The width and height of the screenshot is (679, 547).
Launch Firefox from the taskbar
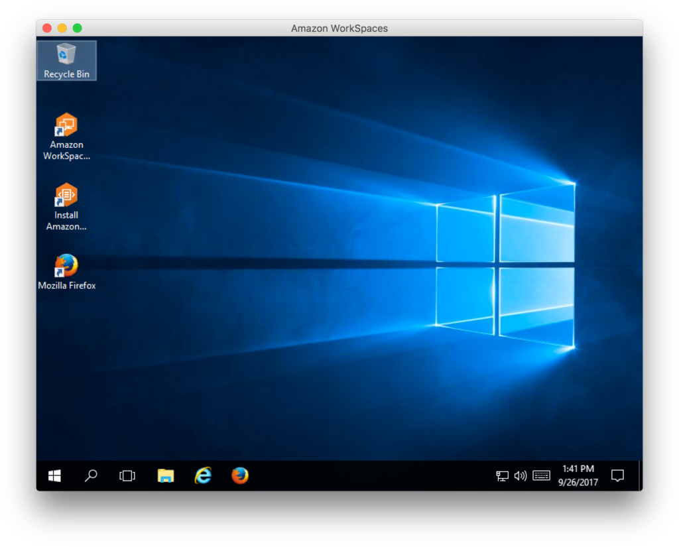coord(240,475)
